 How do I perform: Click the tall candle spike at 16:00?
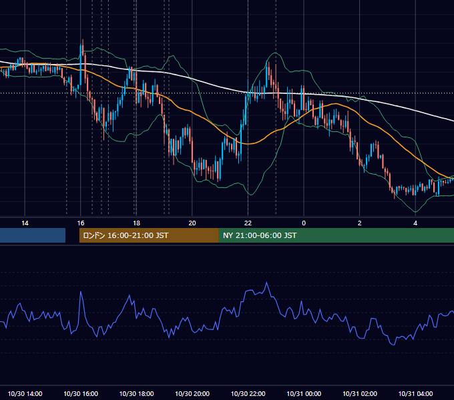pyautogui.click(x=81, y=65)
